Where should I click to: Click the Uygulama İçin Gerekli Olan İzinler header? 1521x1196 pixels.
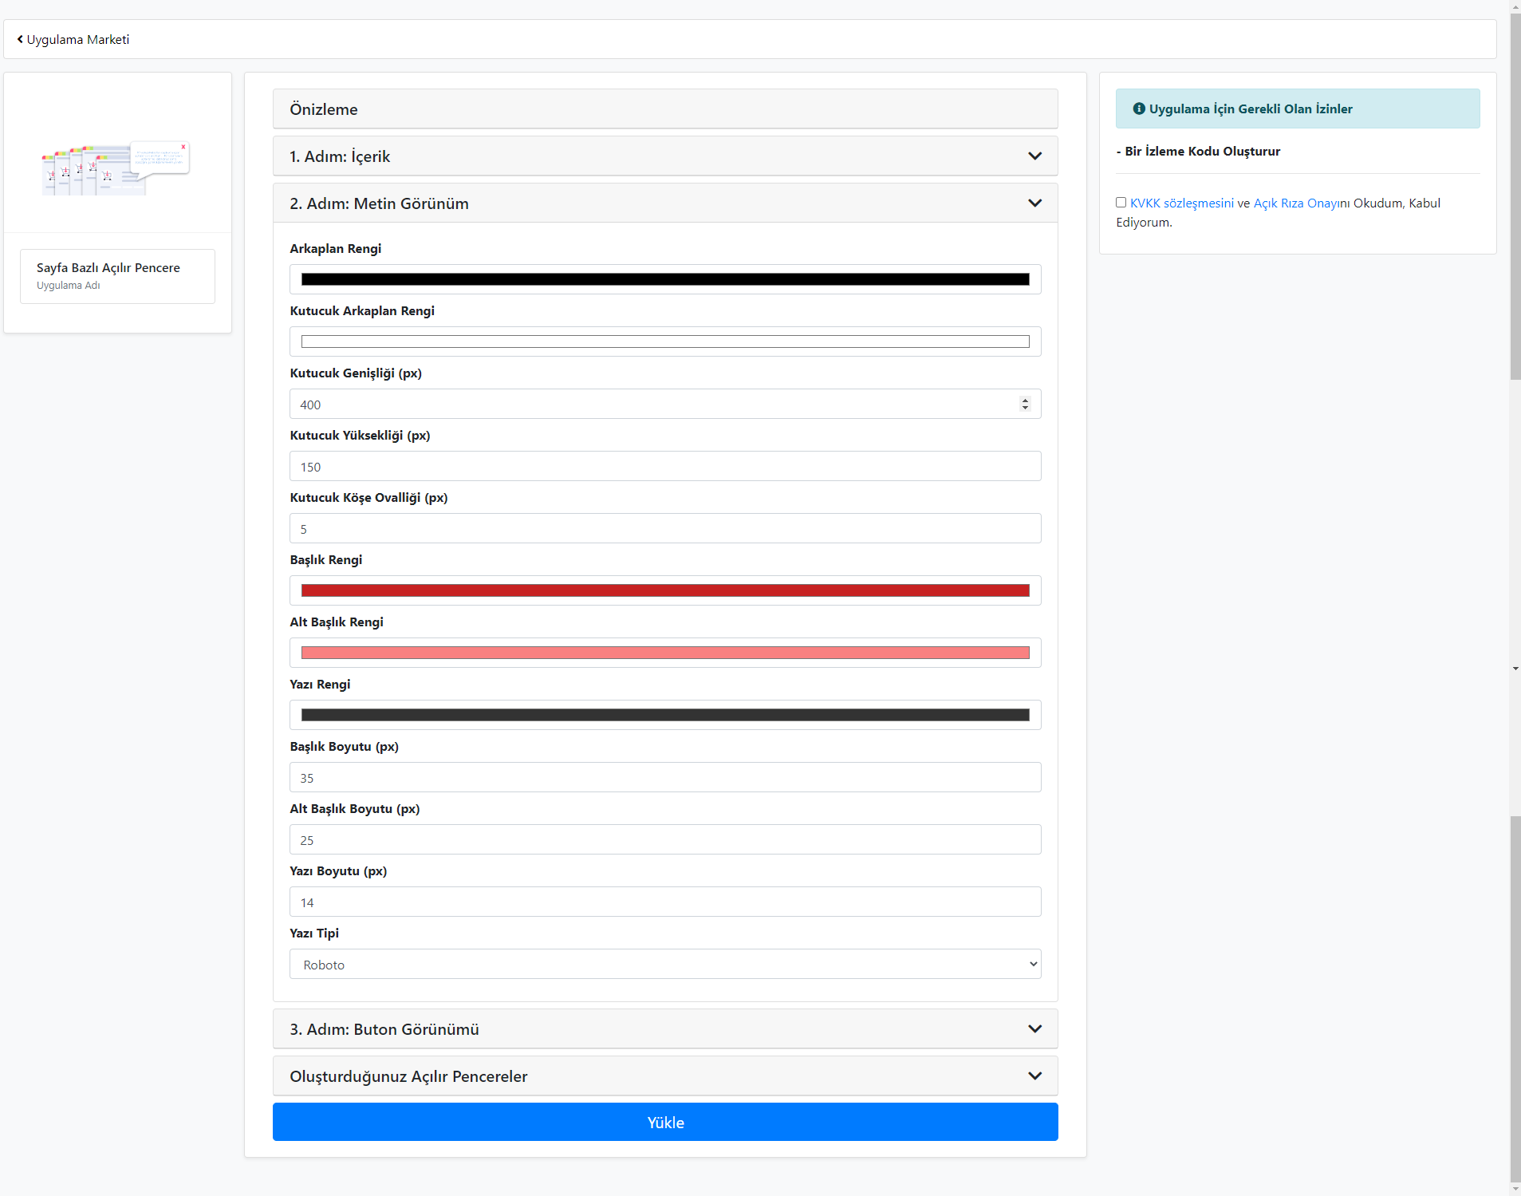click(x=1298, y=109)
